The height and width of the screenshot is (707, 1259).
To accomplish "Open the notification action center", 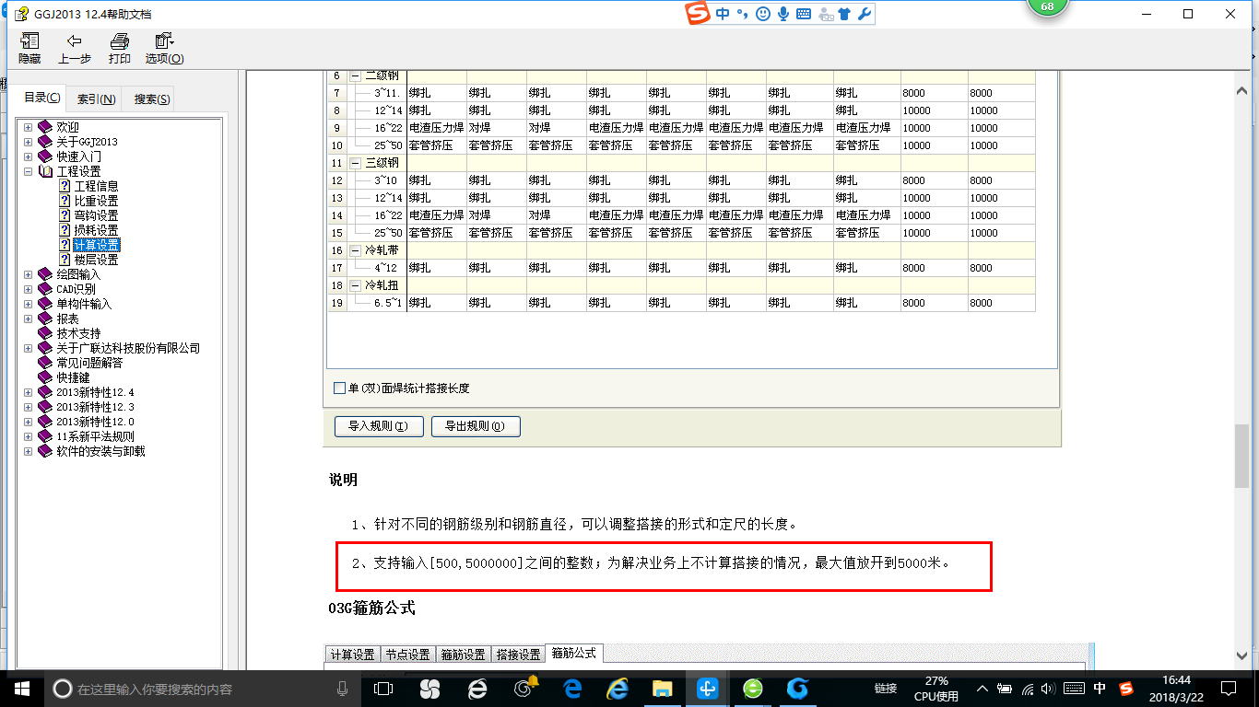I will pyautogui.click(x=1228, y=689).
